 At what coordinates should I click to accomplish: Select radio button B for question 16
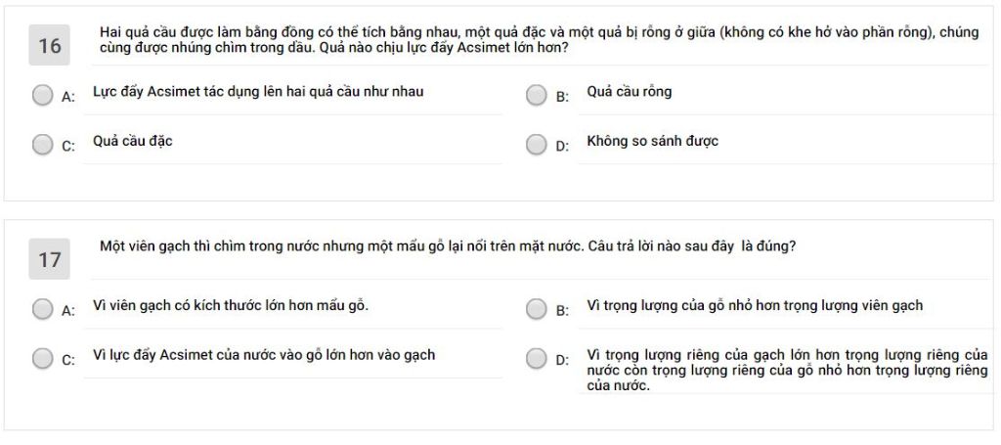point(537,96)
